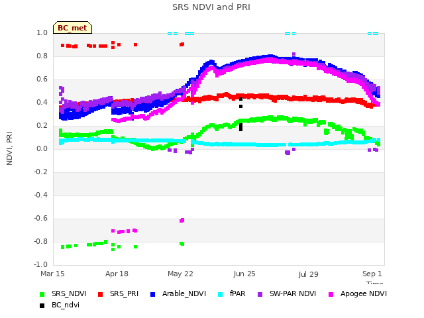Image resolution: width=424 pixels, height=318 pixels.
Task: Click the BC_met tag label
Action: [x=72, y=28]
